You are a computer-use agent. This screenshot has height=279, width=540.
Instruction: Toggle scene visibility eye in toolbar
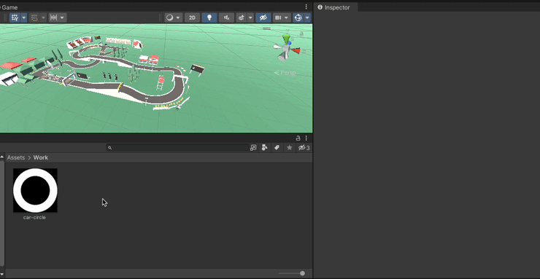tap(263, 17)
